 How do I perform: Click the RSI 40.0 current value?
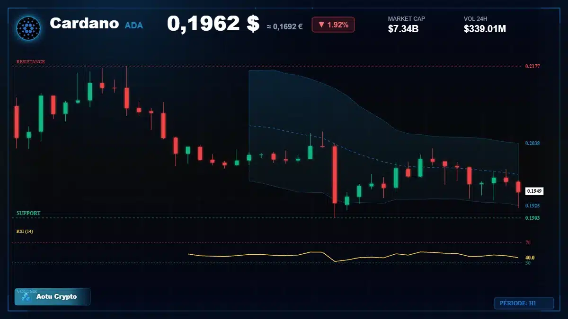530,258
